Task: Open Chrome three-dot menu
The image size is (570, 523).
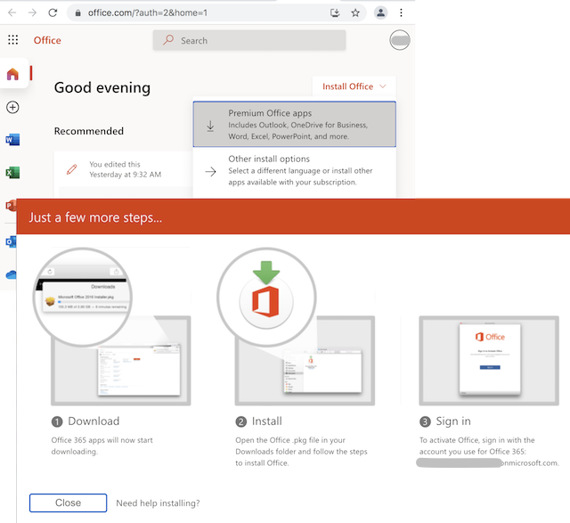Action: tap(401, 13)
